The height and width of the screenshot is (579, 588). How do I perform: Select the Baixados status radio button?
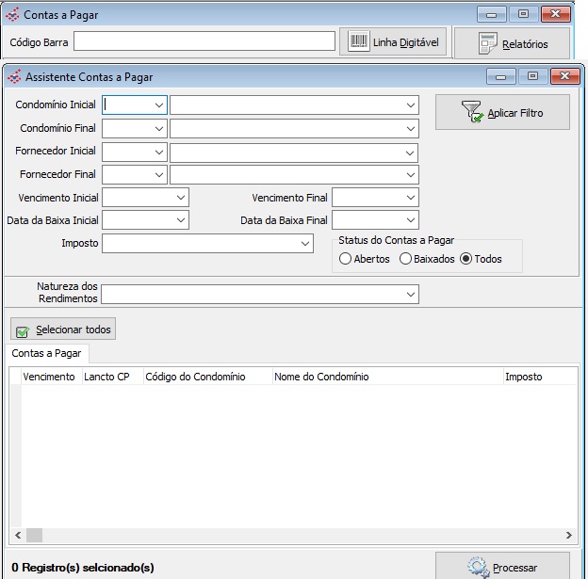406,259
